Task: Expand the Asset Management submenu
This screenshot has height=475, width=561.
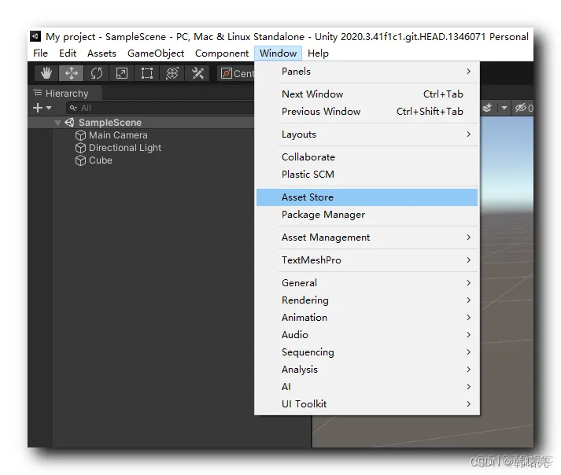Action: [367, 237]
